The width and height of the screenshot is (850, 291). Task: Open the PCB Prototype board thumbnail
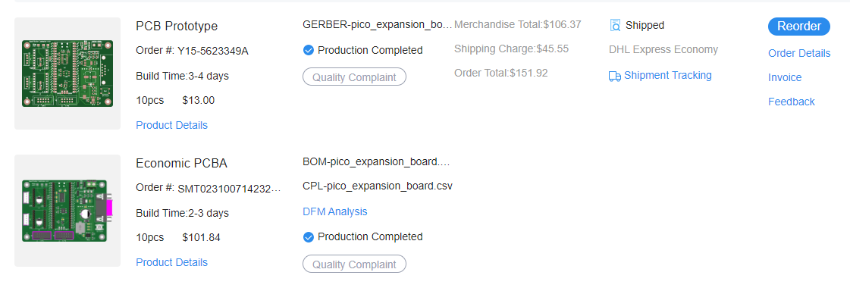(67, 74)
